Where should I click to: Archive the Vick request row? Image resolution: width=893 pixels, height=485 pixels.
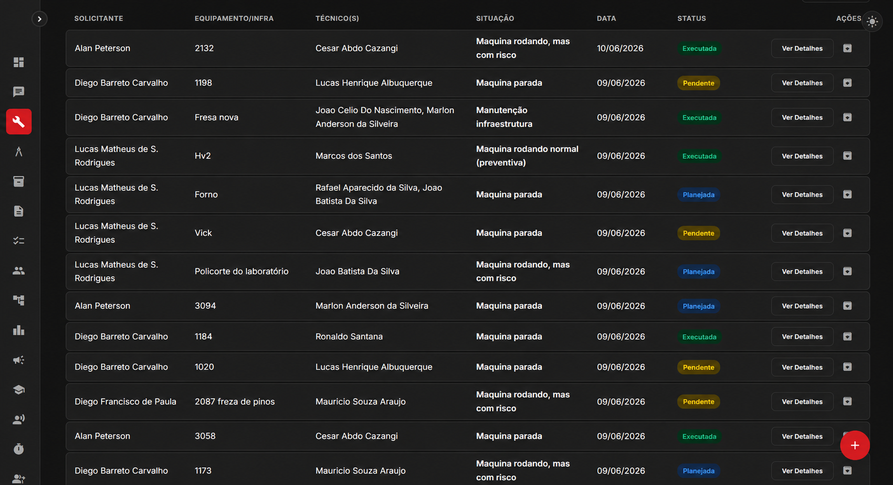[x=847, y=233]
